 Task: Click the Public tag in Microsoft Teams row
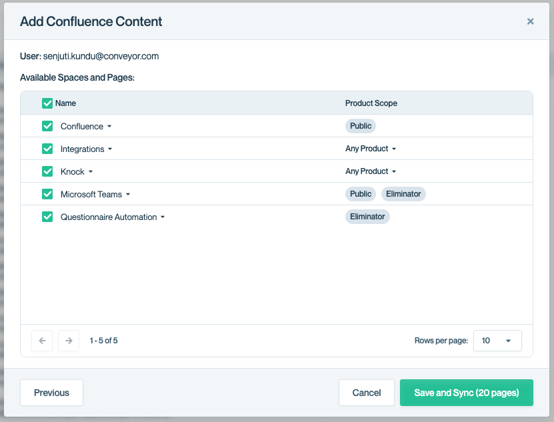pyautogui.click(x=361, y=194)
